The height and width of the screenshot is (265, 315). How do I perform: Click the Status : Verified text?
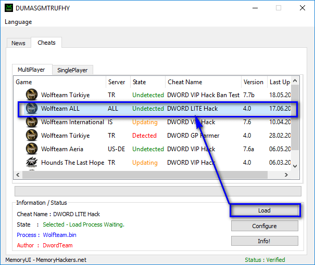(x=265, y=260)
